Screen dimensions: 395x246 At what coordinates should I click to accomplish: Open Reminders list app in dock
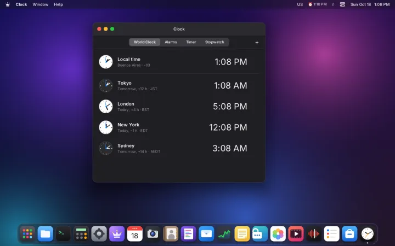(331, 234)
